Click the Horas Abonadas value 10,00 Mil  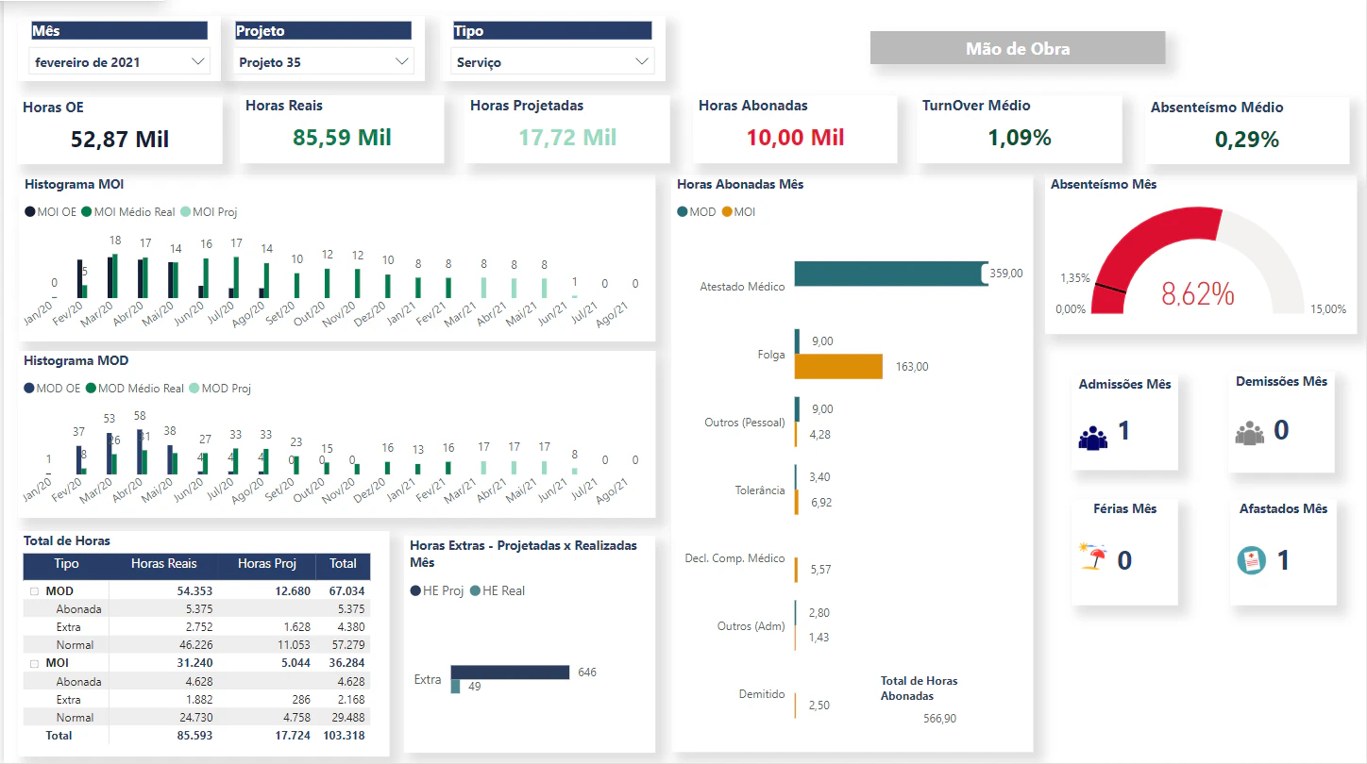pos(795,138)
